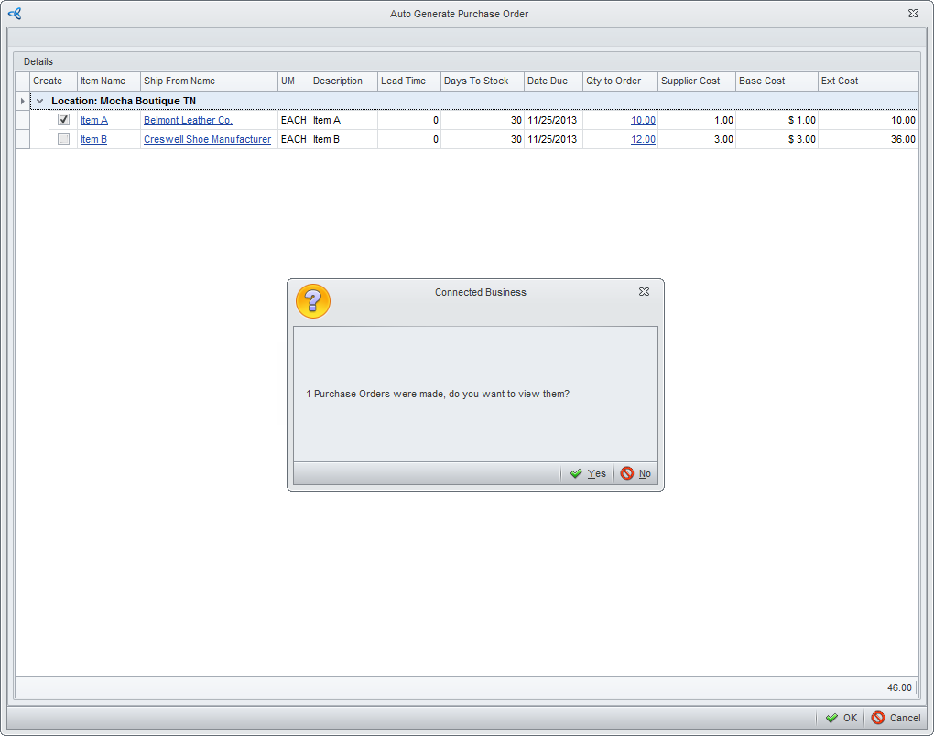Uncheck the Create checkbox for Item A
Viewport: 934px width, 736px height.
(64, 120)
